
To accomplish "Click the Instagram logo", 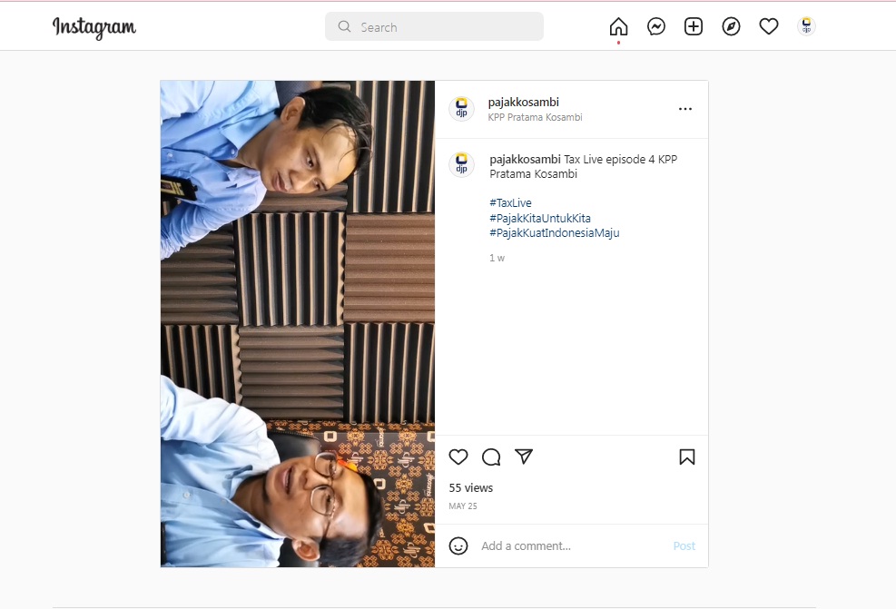I will (94, 27).
